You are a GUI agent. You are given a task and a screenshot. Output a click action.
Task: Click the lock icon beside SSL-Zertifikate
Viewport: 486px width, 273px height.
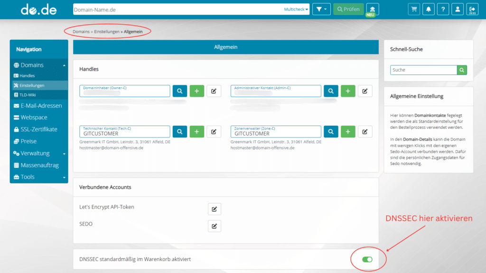click(17, 129)
